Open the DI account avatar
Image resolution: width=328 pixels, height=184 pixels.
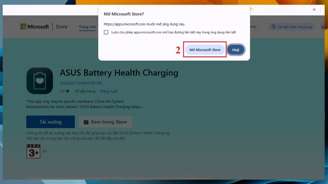[x=323, y=26]
